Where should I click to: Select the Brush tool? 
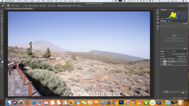[2, 27]
